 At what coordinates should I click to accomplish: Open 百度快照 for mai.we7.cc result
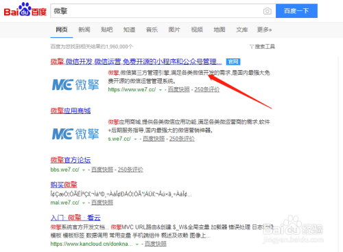click(102, 203)
